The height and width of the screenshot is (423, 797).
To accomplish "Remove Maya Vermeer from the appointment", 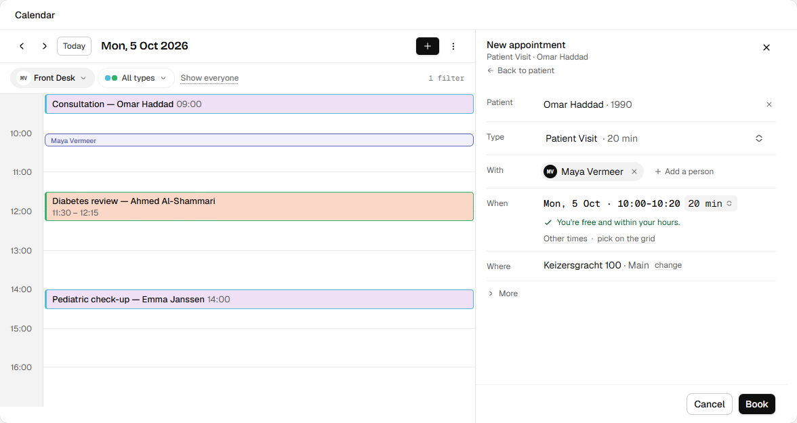I will coord(634,172).
